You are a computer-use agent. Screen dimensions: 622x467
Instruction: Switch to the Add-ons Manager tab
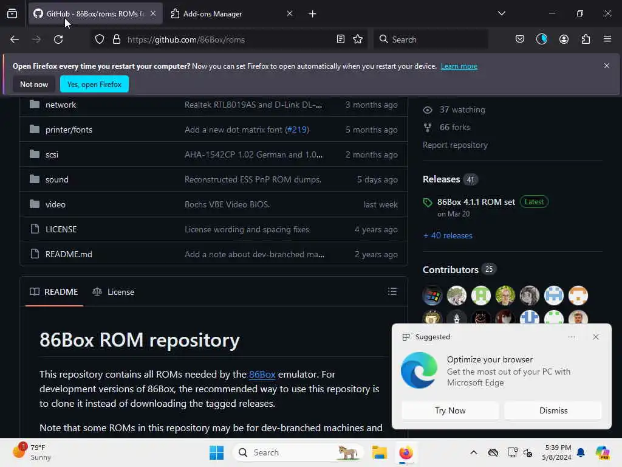click(x=231, y=13)
